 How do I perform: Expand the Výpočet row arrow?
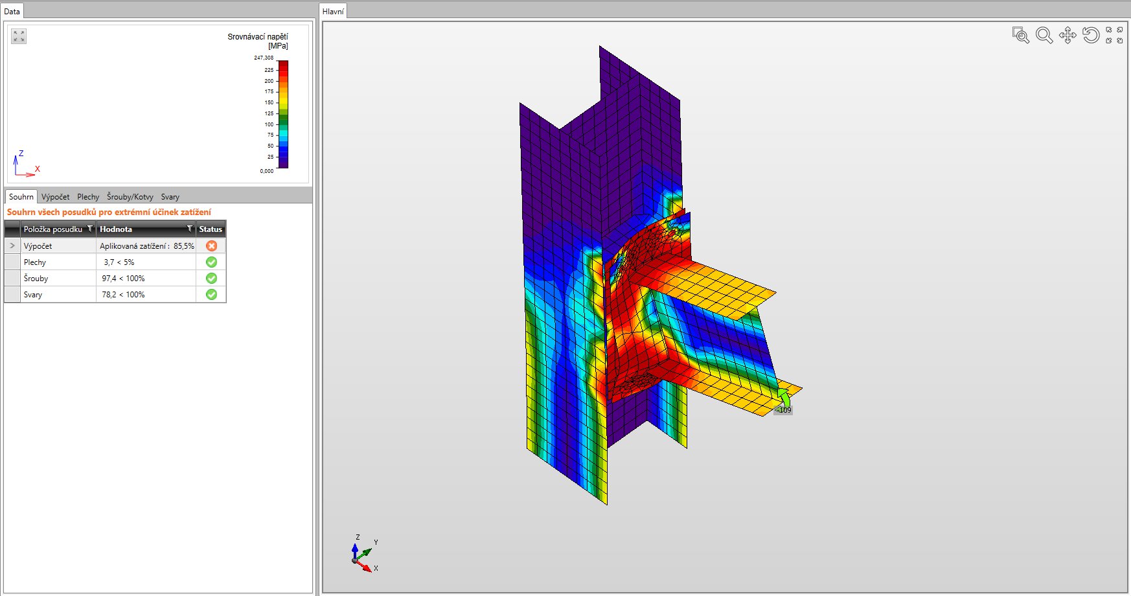[12, 246]
